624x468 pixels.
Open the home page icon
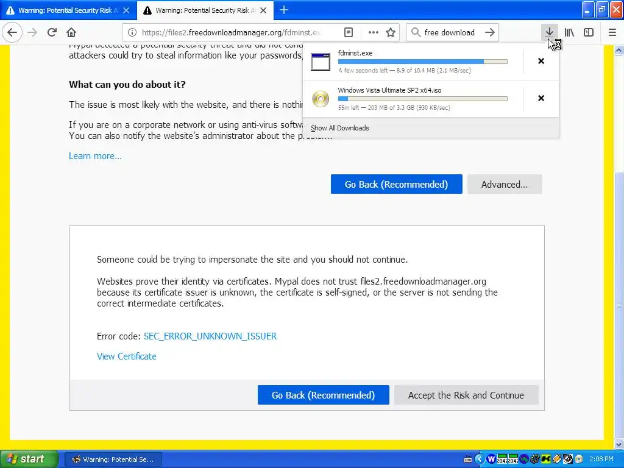(71, 32)
